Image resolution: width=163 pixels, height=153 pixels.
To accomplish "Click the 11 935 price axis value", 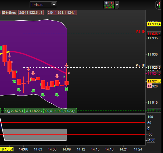I will [x=153, y=38].
